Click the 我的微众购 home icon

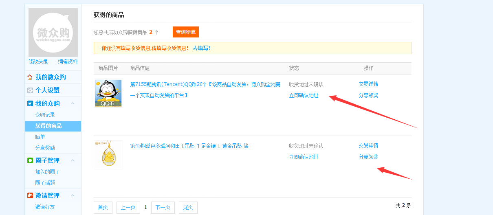point(30,77)
